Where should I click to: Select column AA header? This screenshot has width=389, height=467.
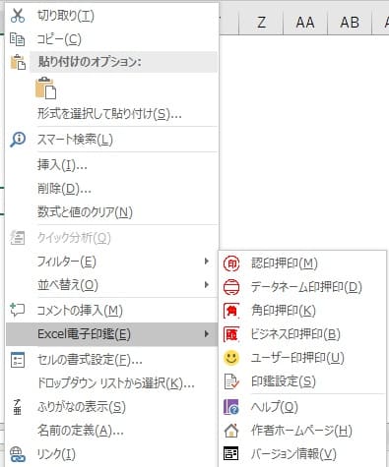305,23
